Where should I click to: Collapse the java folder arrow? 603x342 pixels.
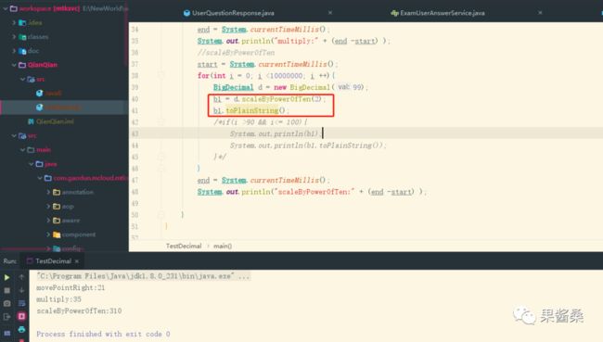[x=32, y=164]
